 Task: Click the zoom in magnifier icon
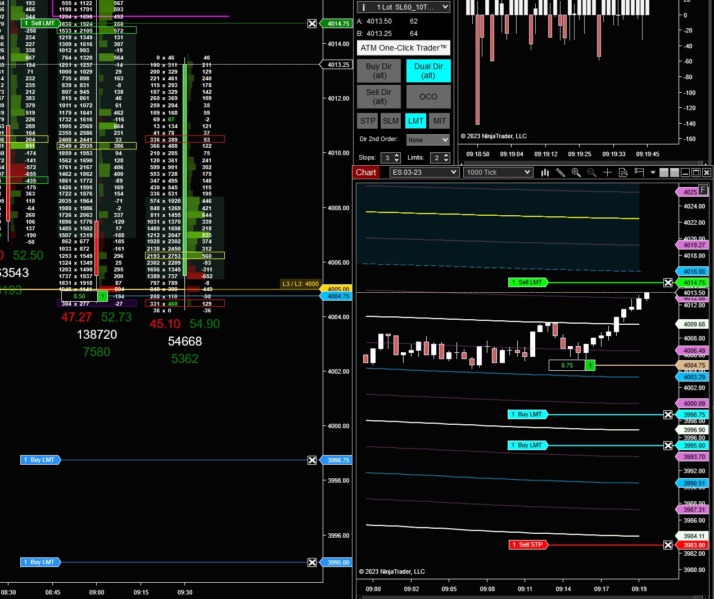click(x=576, y=173)
